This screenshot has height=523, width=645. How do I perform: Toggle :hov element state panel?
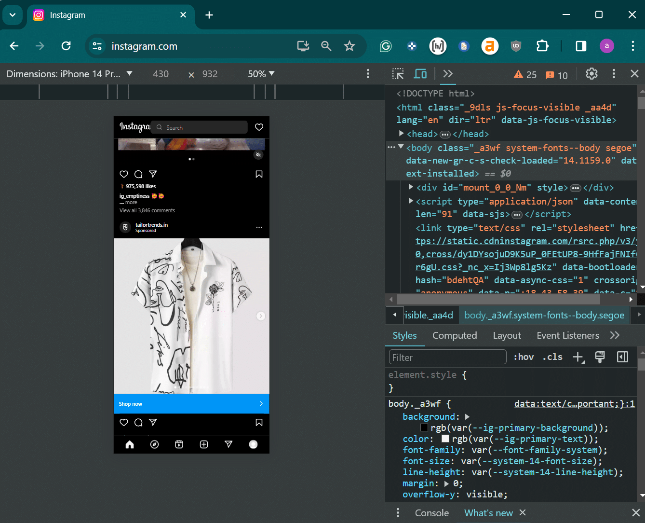click(x=524, y=357)
